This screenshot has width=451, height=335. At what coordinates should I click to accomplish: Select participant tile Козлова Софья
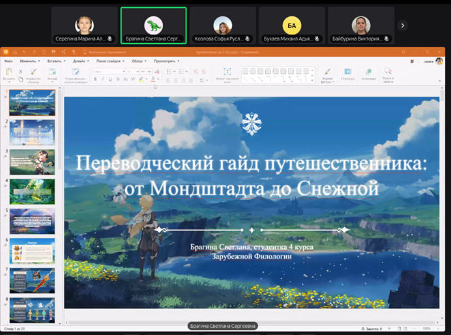click(223, 25)
